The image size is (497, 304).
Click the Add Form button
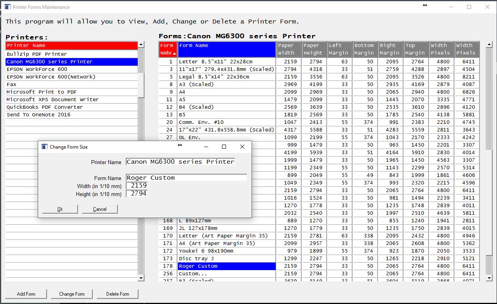(x=26, y=294)
